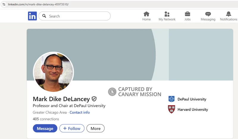
Task: Open the Notifications tab
Action: (x=228, y=16)
